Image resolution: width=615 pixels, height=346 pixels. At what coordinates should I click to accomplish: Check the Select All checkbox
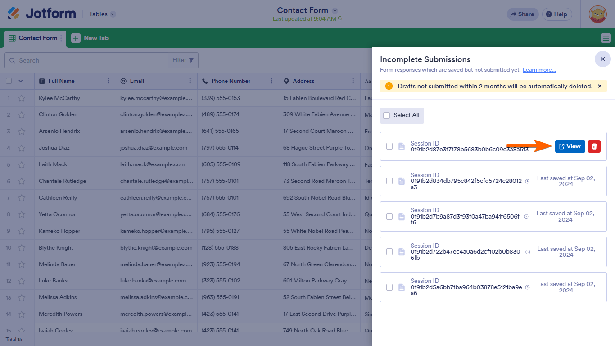[387, 115]
